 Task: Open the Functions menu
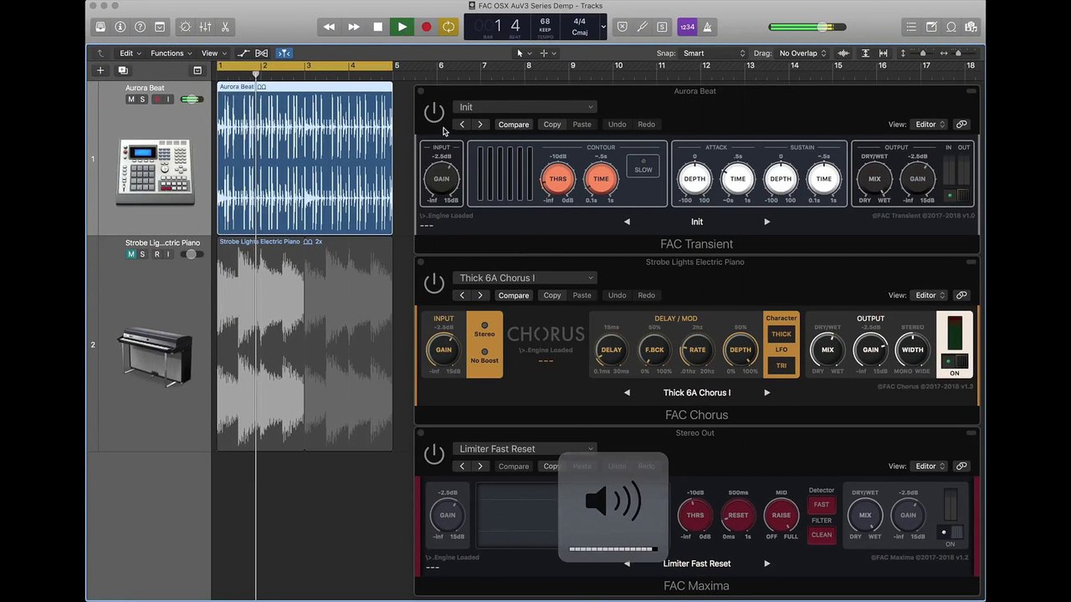click(x=171, y=53)
